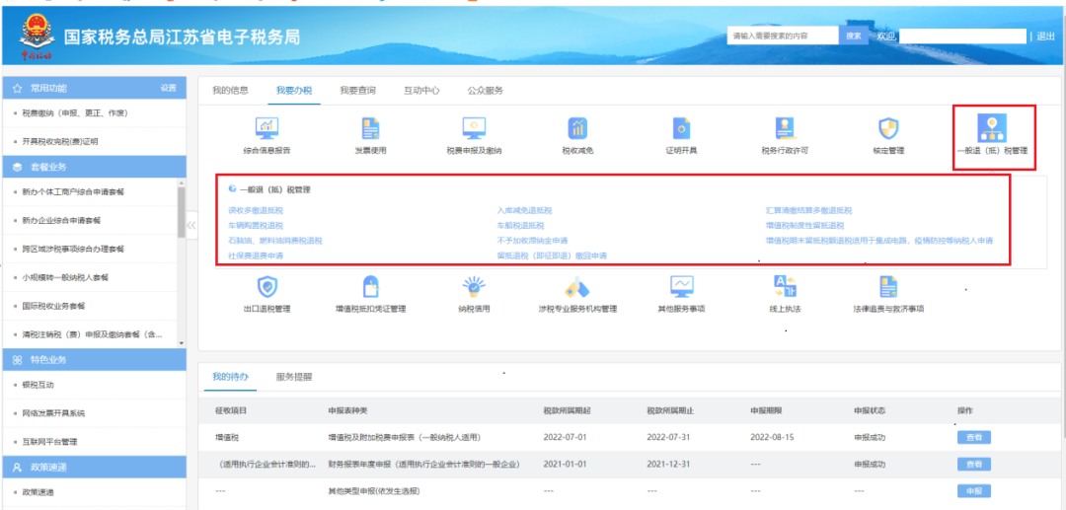Open the 出口退税管理 icon
Screen dimensions: 1066x510
pos(266,287)
